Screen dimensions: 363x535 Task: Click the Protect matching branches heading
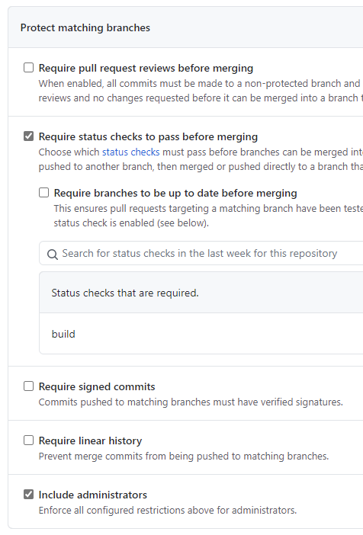85,27
